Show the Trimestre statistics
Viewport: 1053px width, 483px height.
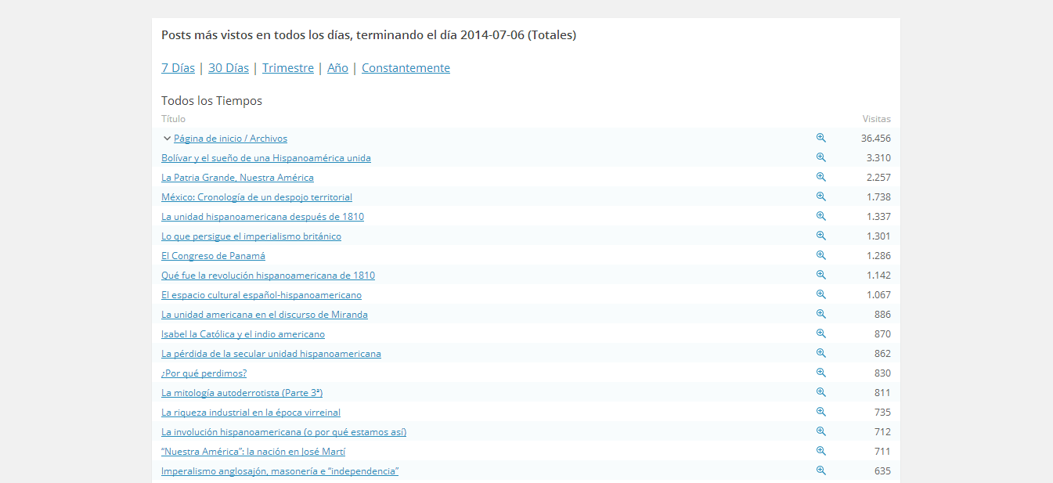[x=287, y=68]
